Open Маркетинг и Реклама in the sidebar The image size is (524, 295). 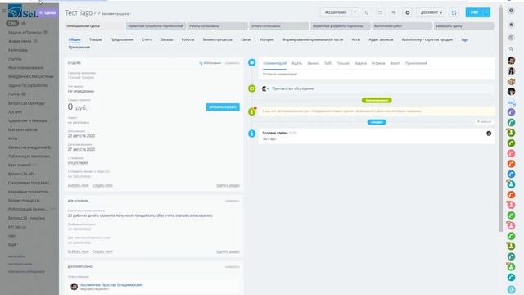[x=28, y=120]
